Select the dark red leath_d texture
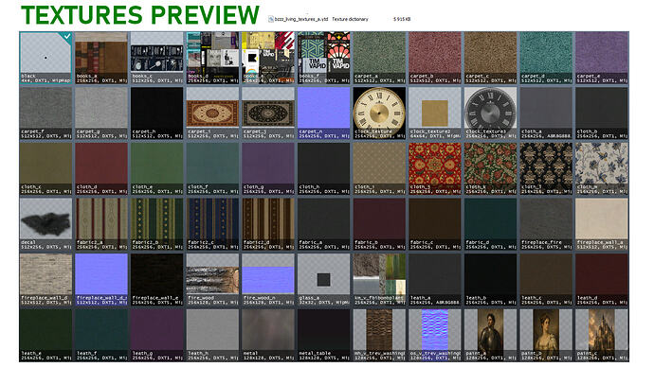This screenshot has height=367, width=654. (x=602, y=280)
